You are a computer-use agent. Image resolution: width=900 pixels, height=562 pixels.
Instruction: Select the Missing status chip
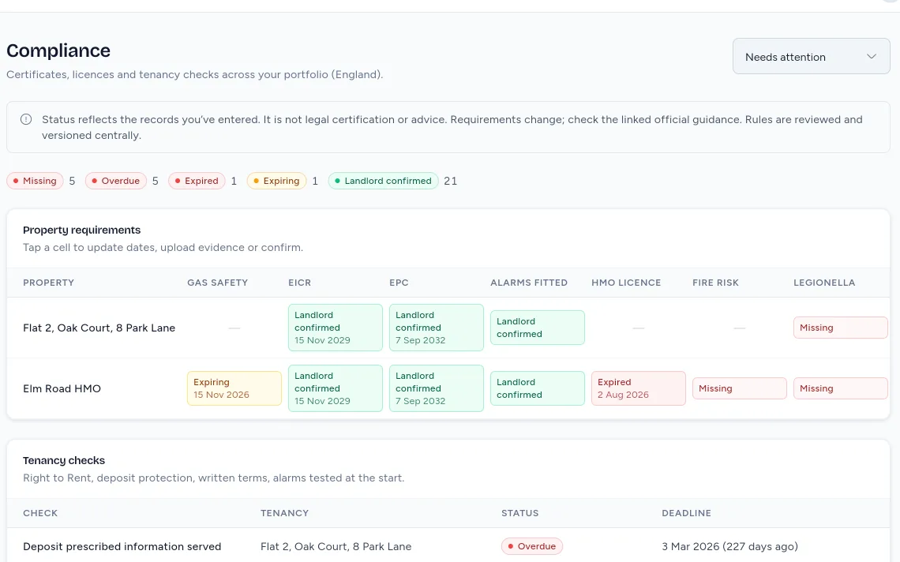pyautogui.click(x=35, y=181)
